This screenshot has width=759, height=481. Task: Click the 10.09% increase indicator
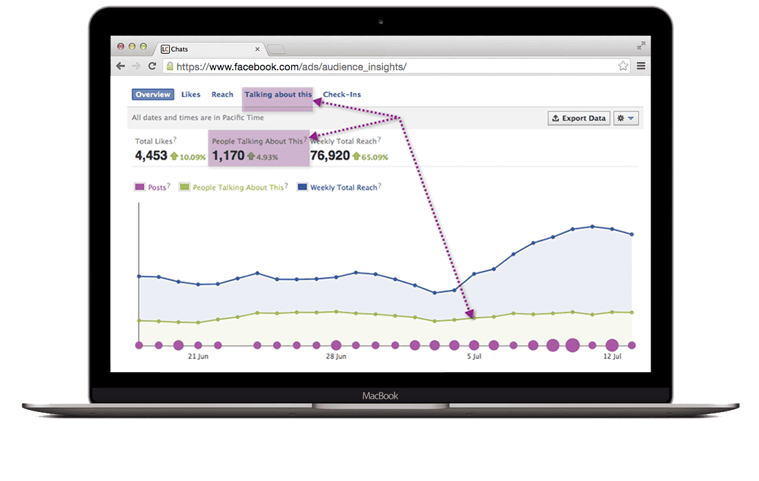pyautogui.click(x=188, y=156)
